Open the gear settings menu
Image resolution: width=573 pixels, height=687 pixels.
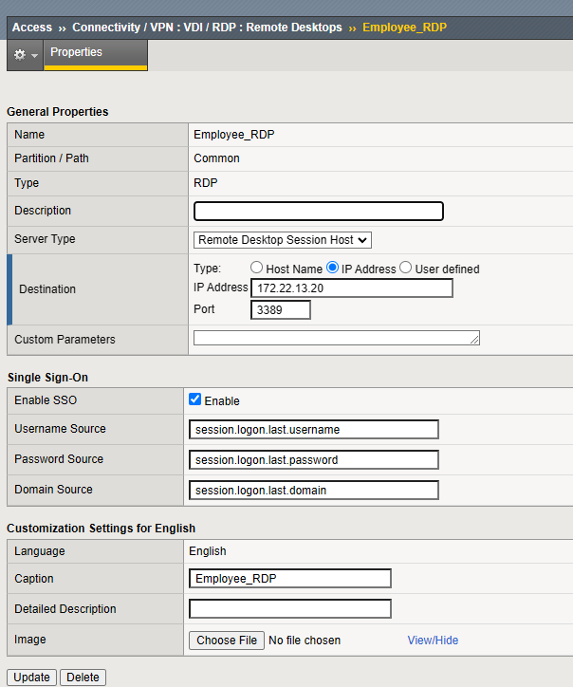click(25, 55)
